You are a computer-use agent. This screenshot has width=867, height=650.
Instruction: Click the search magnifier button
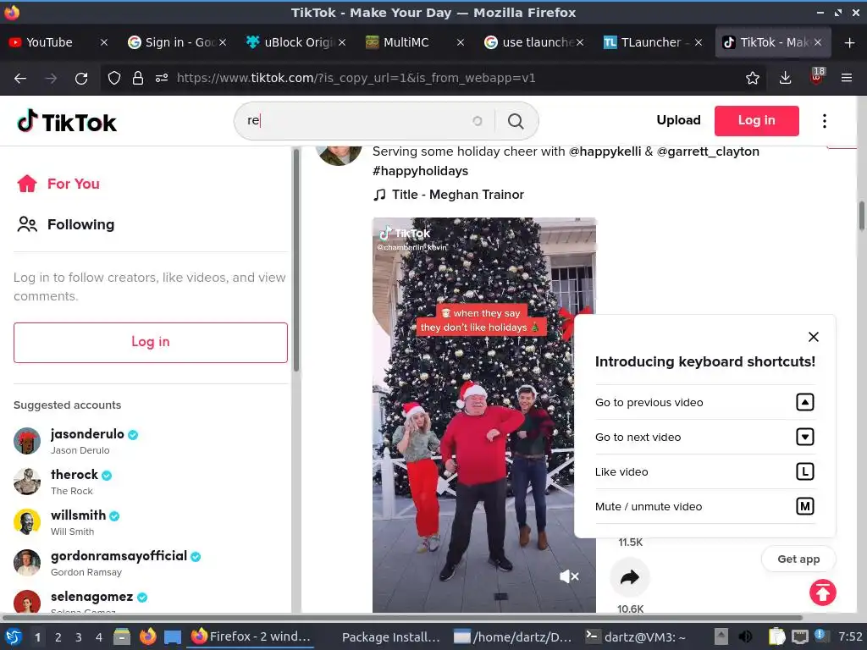click(516, 121)
